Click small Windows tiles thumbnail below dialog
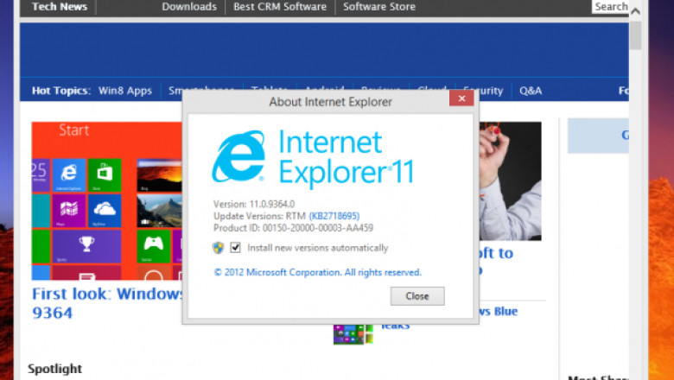 click(x=353, y=334)
